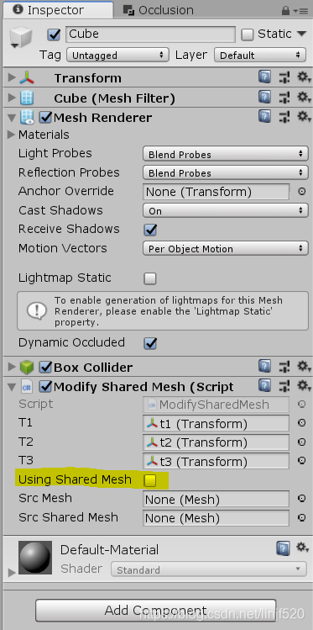Open Transform component help icon
The image size is (313, 630).
click(264, 77)
